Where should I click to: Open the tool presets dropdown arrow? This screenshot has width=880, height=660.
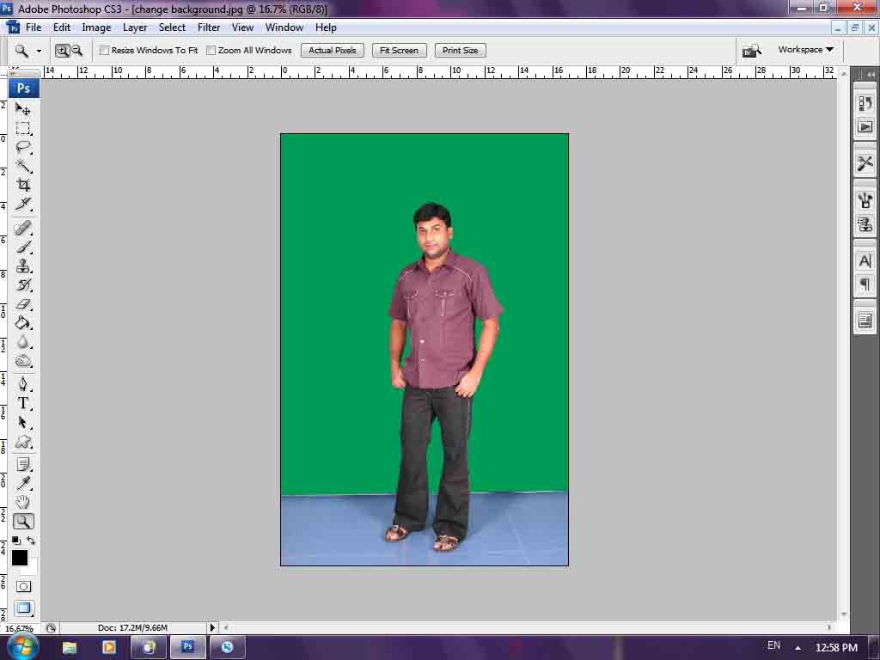point(38,49)
